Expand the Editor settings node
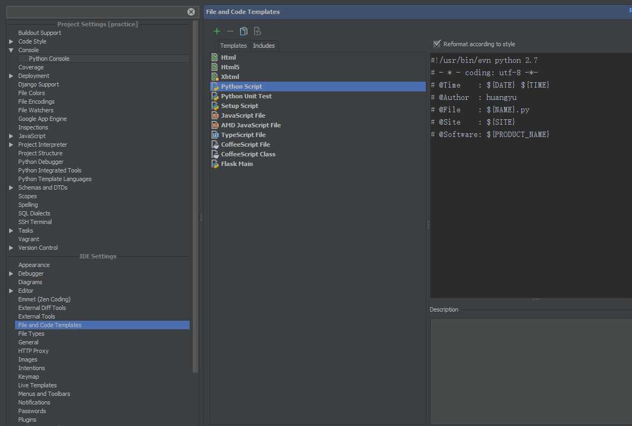The width and height of the screenshot is (632, 426). pos(11,291)
